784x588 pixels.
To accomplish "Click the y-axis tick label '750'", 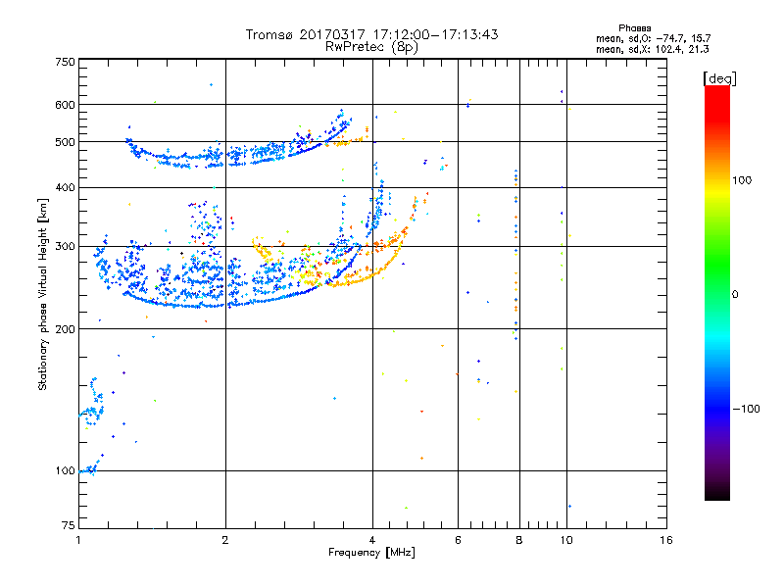I will pos(65,62).
